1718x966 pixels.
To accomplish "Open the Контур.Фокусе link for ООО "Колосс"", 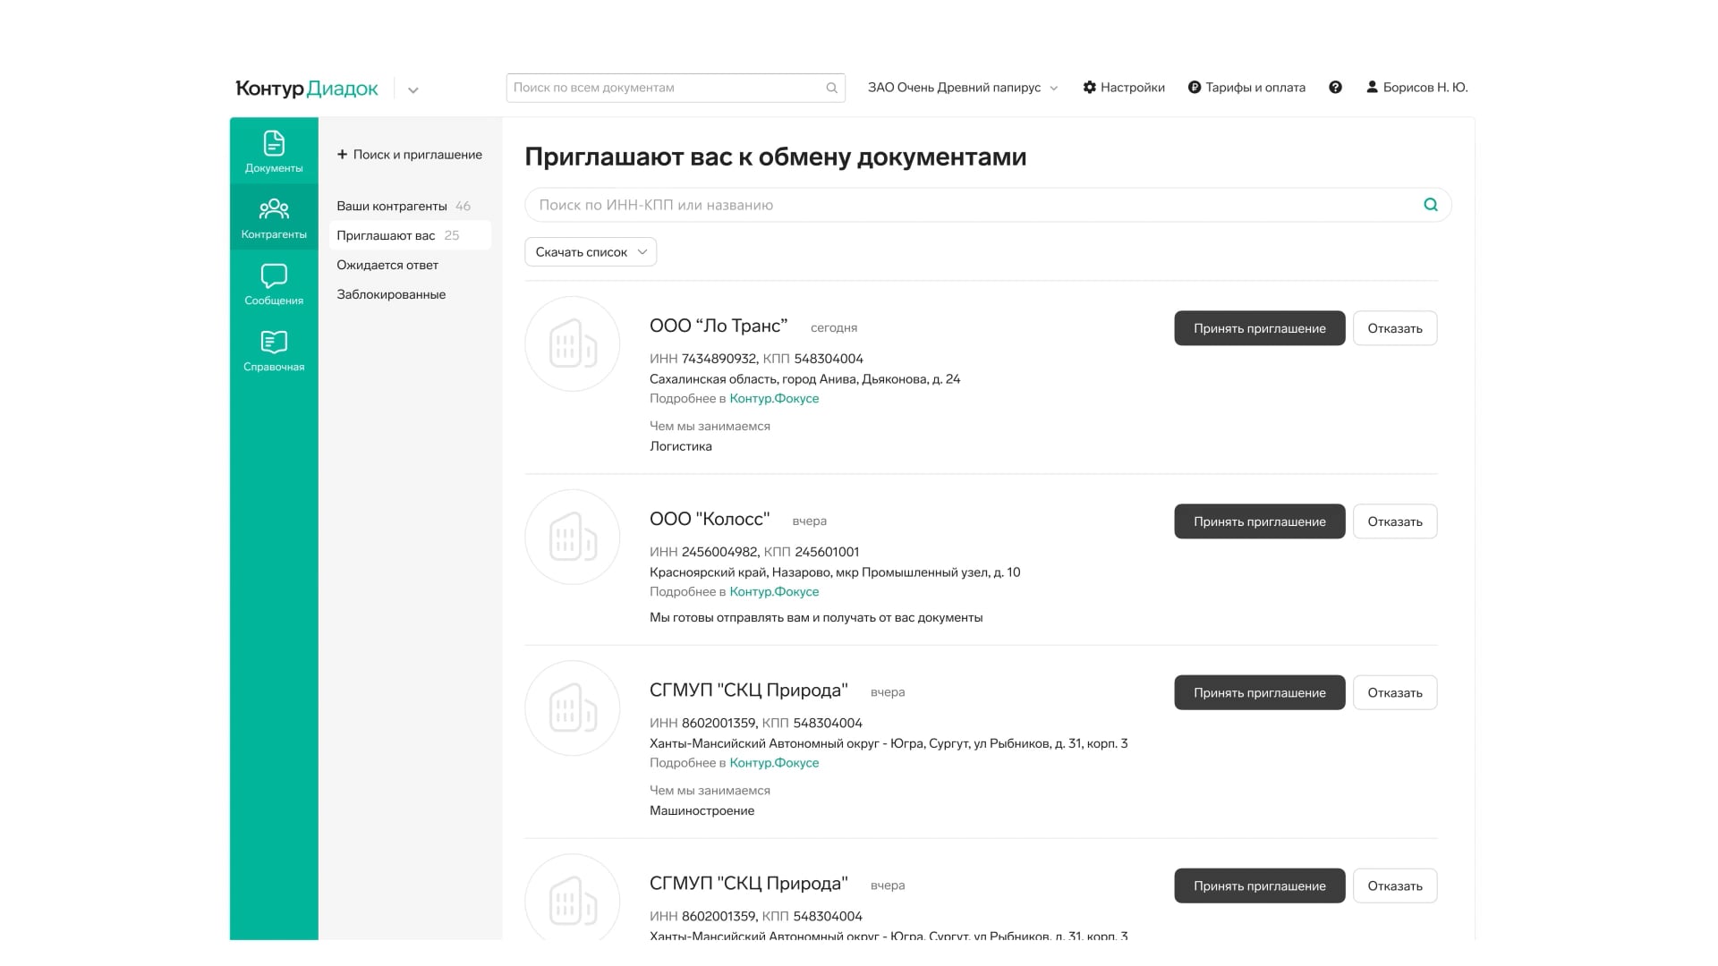I will point(774,592).
